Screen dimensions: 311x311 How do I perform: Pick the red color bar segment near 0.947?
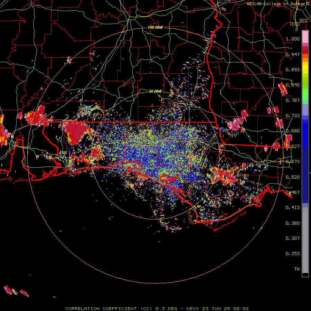305,51
